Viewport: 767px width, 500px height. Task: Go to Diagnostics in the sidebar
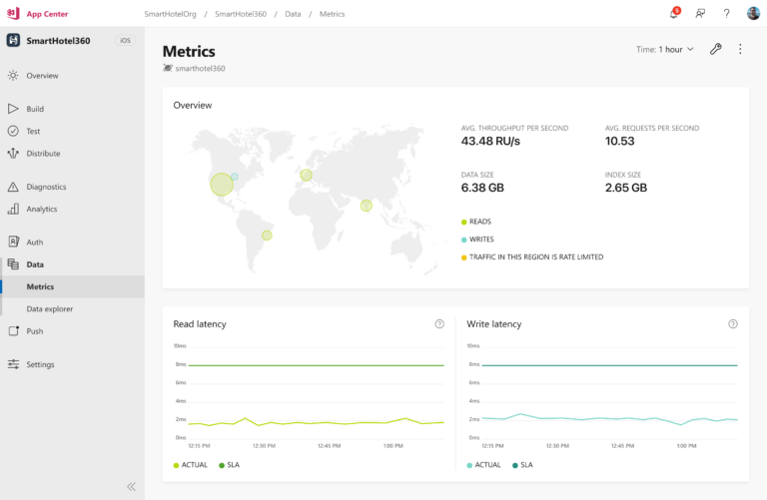click(x=46, y=187)
